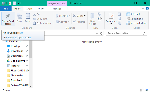150x93 pixels.
Task: Toggle the pin next to Downloads
Action: (x=27, y=51)
